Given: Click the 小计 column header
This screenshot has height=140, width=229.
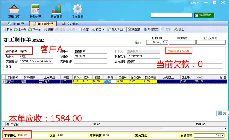Looking at the screenshot, I should (x=200, y=77).
